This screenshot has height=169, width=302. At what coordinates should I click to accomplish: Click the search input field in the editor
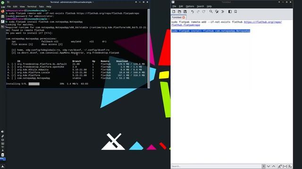tap(216, 166)
